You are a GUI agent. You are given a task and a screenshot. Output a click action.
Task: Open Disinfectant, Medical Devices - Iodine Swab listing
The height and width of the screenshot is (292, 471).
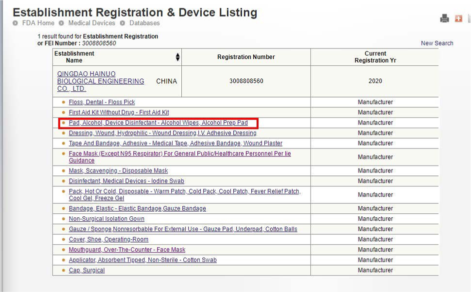tap(126, 181)
